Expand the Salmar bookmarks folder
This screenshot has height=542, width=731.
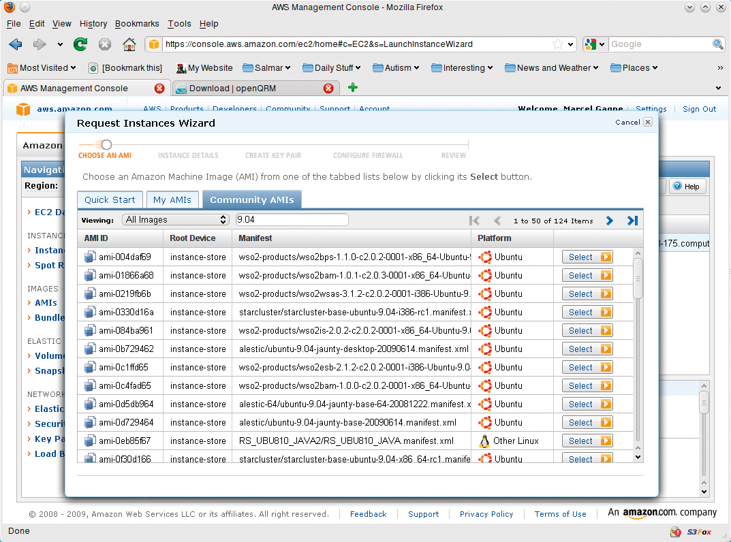[266, 68]
